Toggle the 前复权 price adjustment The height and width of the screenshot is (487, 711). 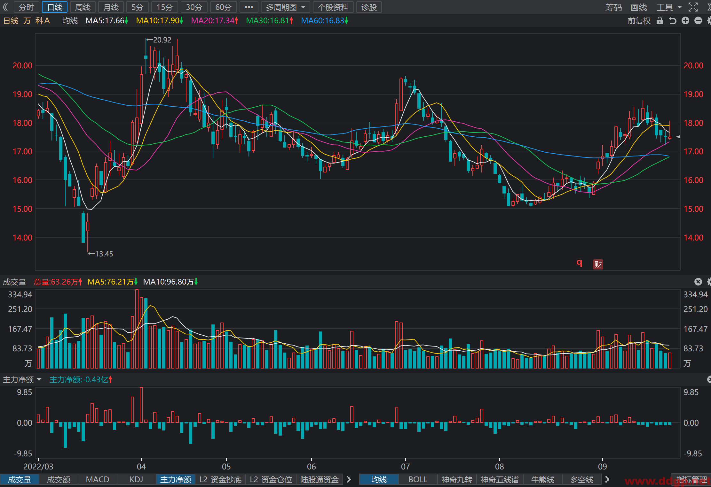point(639,21)
